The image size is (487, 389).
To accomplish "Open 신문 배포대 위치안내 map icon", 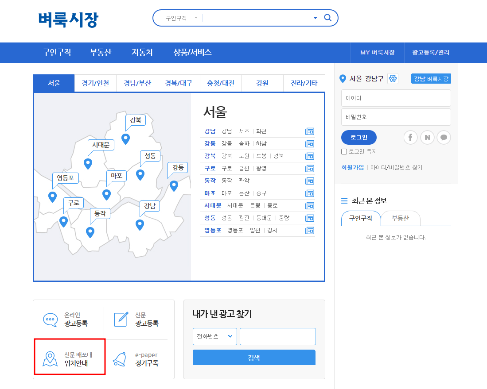I will (x=50, y=357).
